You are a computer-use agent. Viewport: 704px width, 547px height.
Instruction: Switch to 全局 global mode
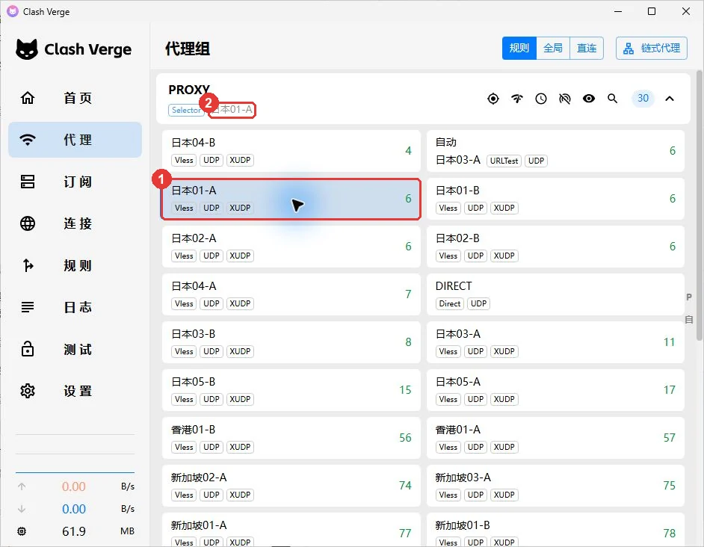[x=553, y=48]
